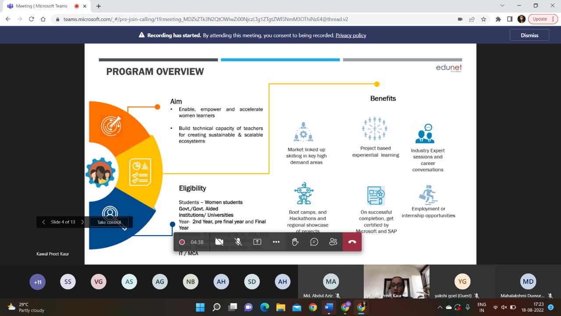The image size is (561, 316).
Task: Toggle the camera on
Action: (x=219, y=242)
